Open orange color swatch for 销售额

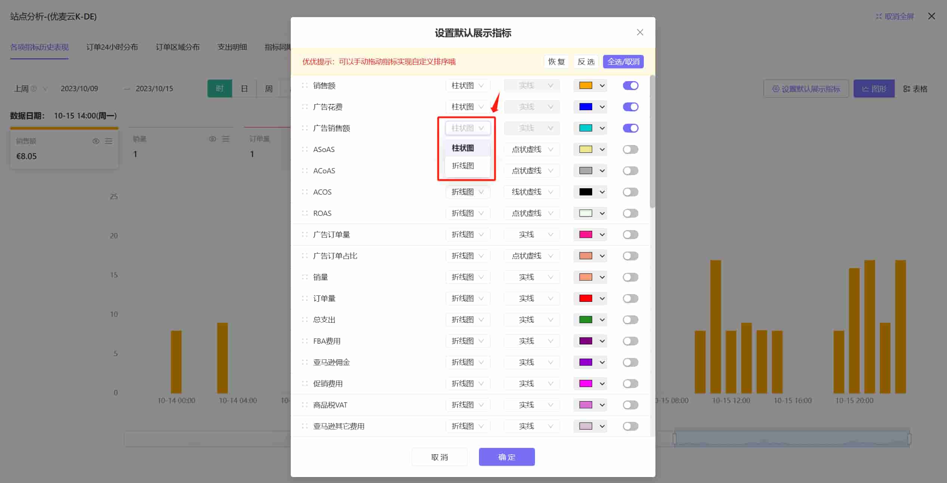[590, 86]
